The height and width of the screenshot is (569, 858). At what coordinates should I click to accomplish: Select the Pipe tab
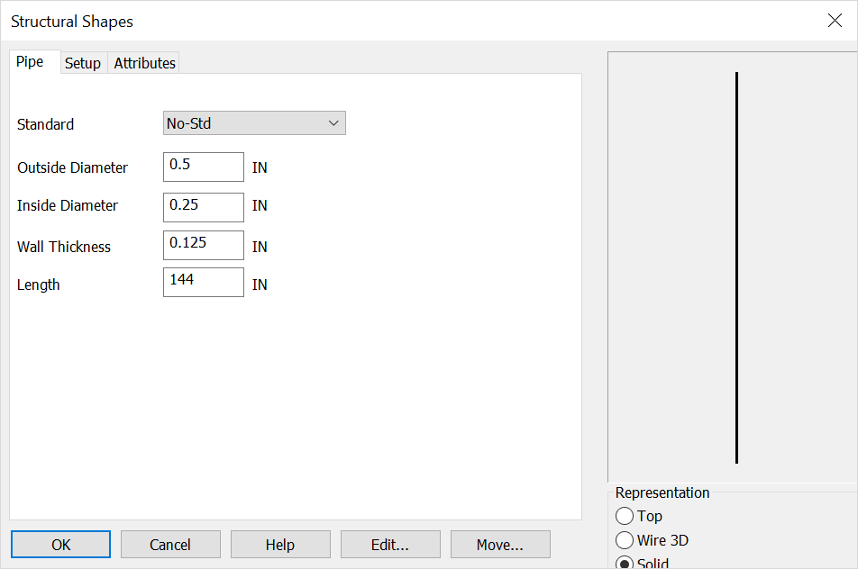[28, 61]
